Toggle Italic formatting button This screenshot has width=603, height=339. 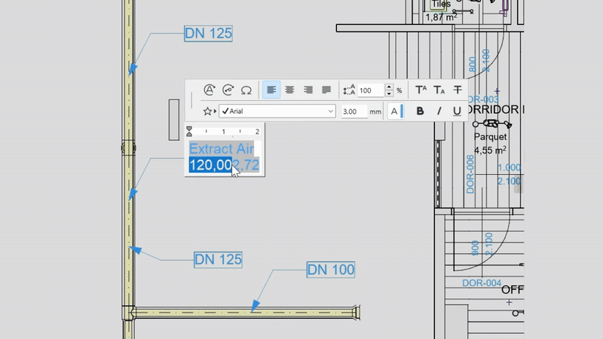tap(439, 111)
